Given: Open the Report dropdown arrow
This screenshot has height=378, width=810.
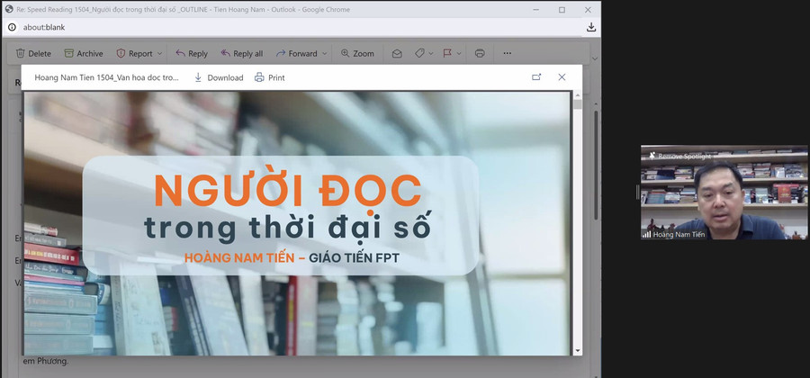Looking at the screenshot, I should [159, 54].
